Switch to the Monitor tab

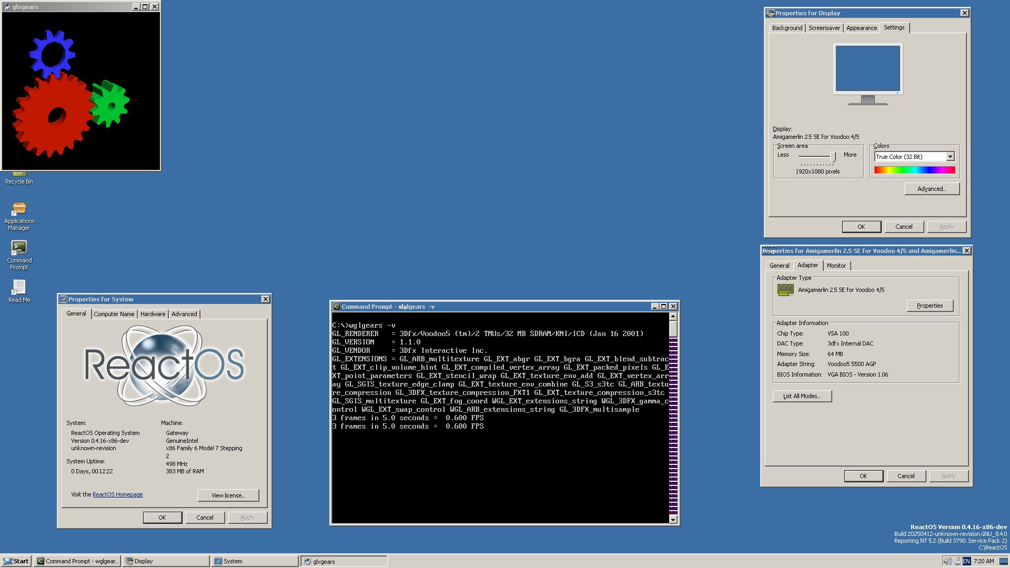coord(836,266)
